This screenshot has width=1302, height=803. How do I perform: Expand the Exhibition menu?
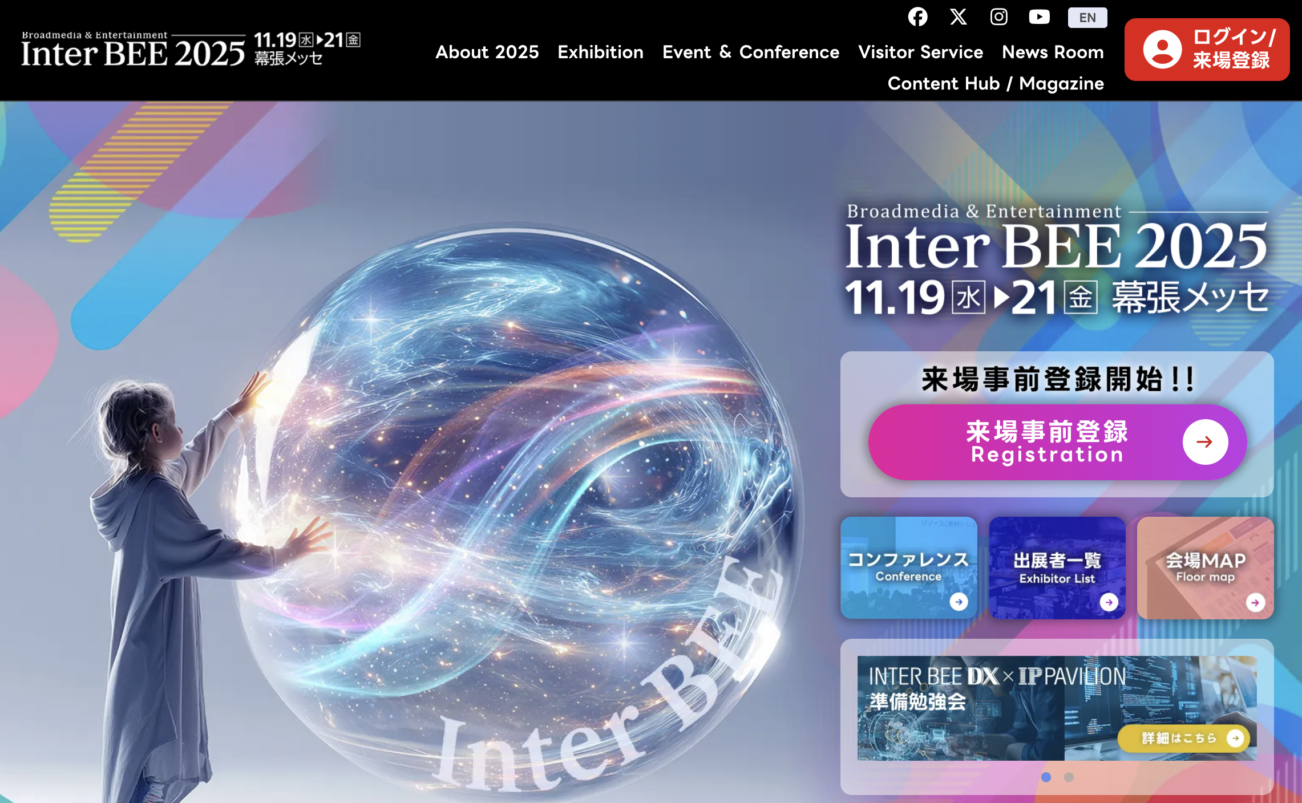[x=600, y=52]
